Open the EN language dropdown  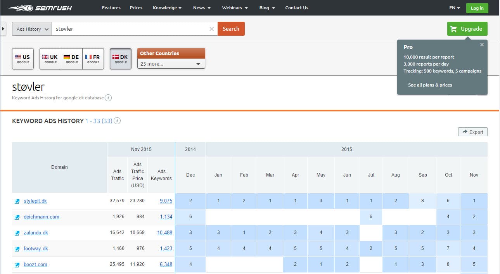click(x=454, y=8)
